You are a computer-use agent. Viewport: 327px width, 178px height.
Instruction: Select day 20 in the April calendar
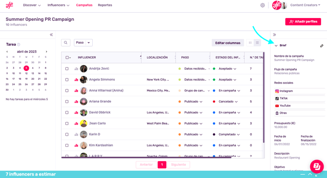click(33, 79)
